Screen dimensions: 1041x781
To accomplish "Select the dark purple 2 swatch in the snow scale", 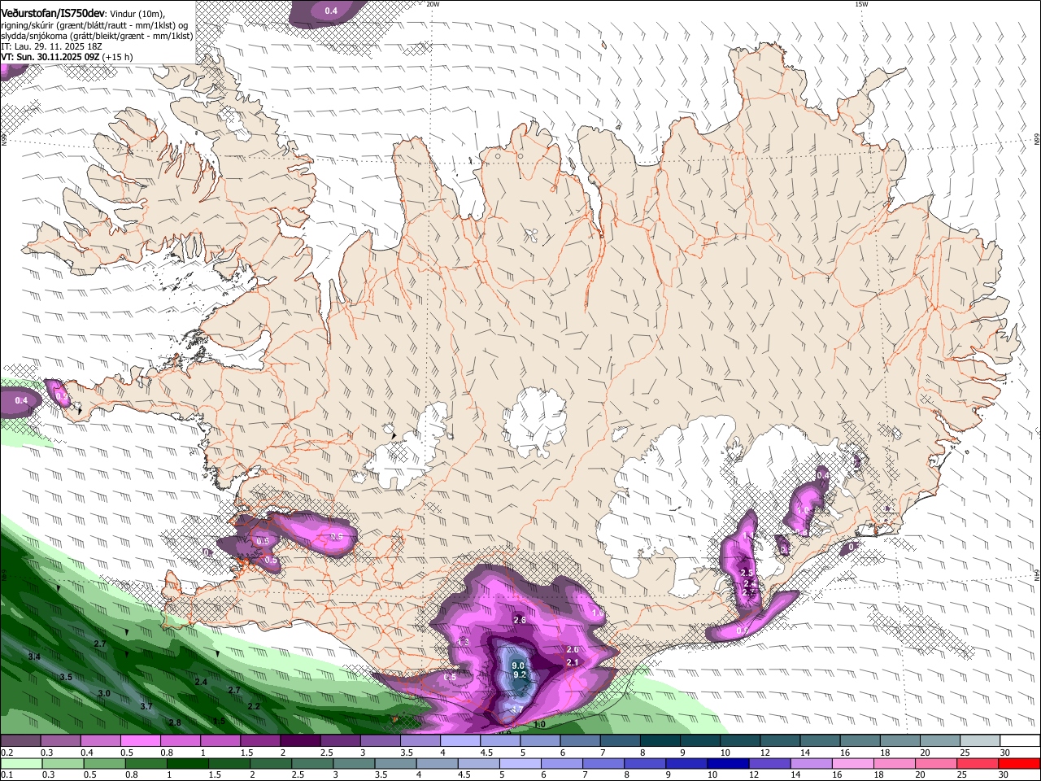I will pos(300,741).
